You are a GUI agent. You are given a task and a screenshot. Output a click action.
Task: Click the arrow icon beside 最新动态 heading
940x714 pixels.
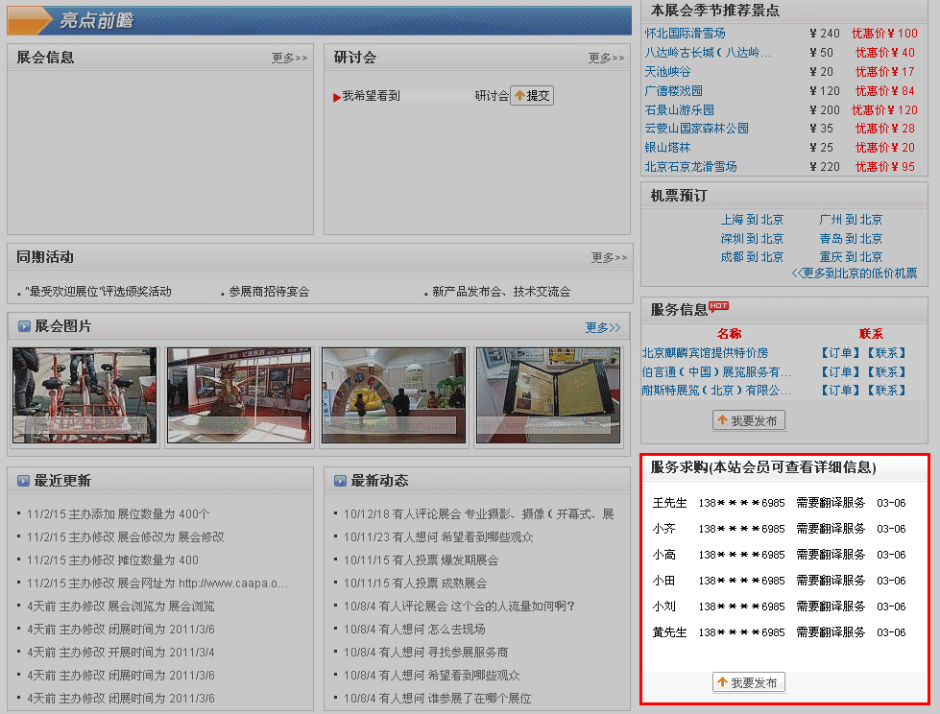(x=340, y=481)
